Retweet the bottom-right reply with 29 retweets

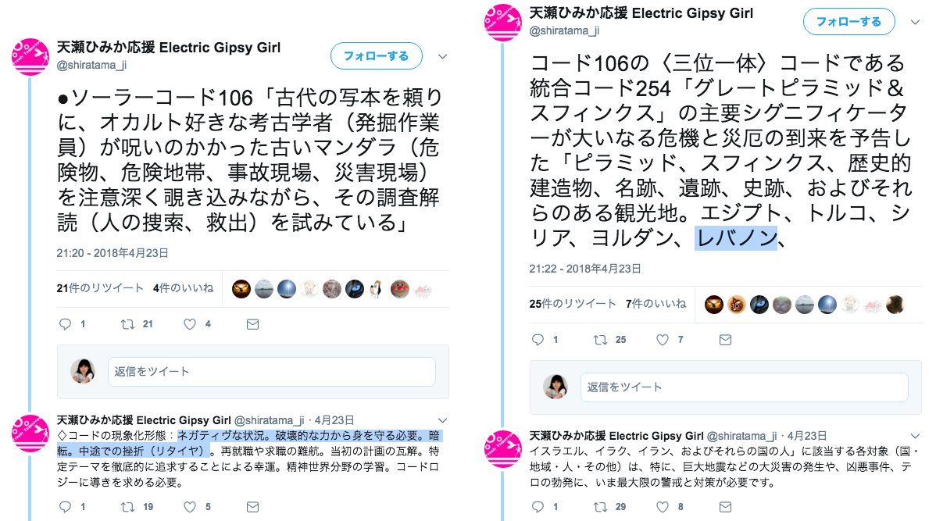(601, 507)
